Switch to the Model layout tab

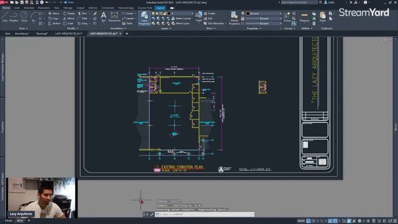[x=9, y=221]
